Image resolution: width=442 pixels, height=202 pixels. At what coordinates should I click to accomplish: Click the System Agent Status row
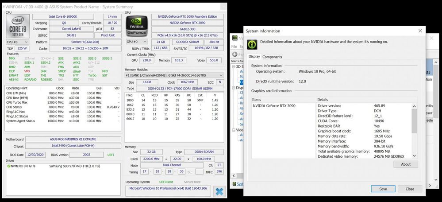tap(63, 121)
